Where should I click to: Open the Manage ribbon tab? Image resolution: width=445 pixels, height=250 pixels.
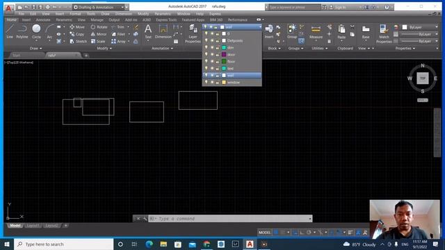tap(97, 20)
